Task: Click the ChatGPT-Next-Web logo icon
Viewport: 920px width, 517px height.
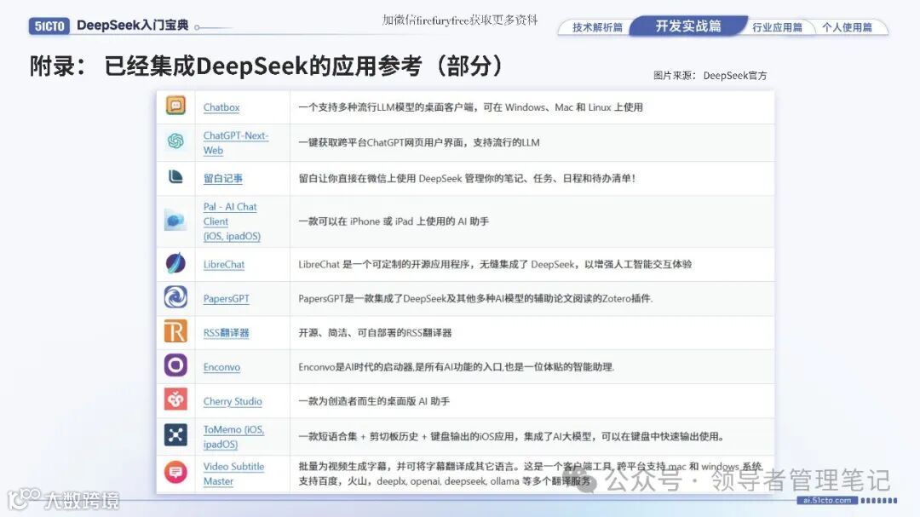Action: pyautogui.click(x=175, y=141)
